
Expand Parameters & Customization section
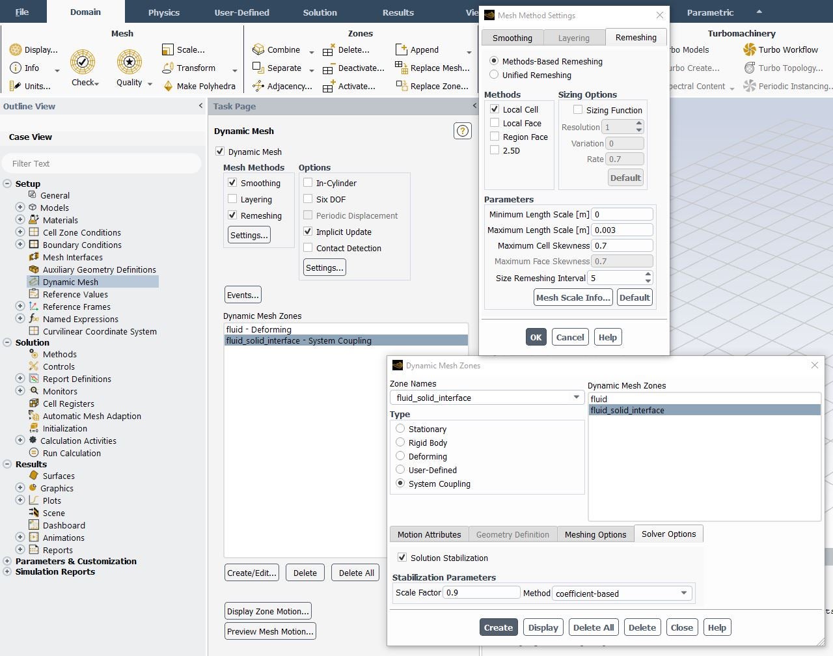(x=7, y=561)
